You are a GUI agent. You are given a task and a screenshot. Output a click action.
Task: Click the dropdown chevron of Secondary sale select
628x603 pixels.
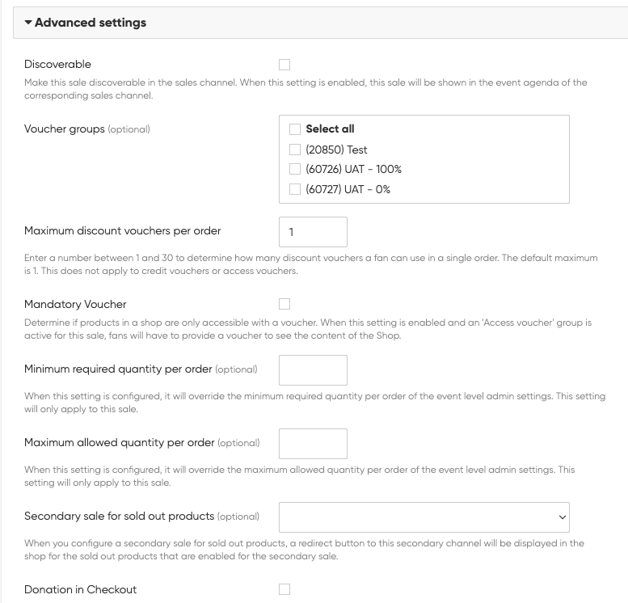click(x=562, y=517)
